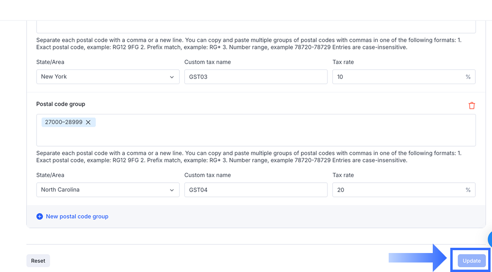492x272 pixels.
Task: Open the blue floating widget at right edge
Action: pyautogui.click(x=490, y=239)
